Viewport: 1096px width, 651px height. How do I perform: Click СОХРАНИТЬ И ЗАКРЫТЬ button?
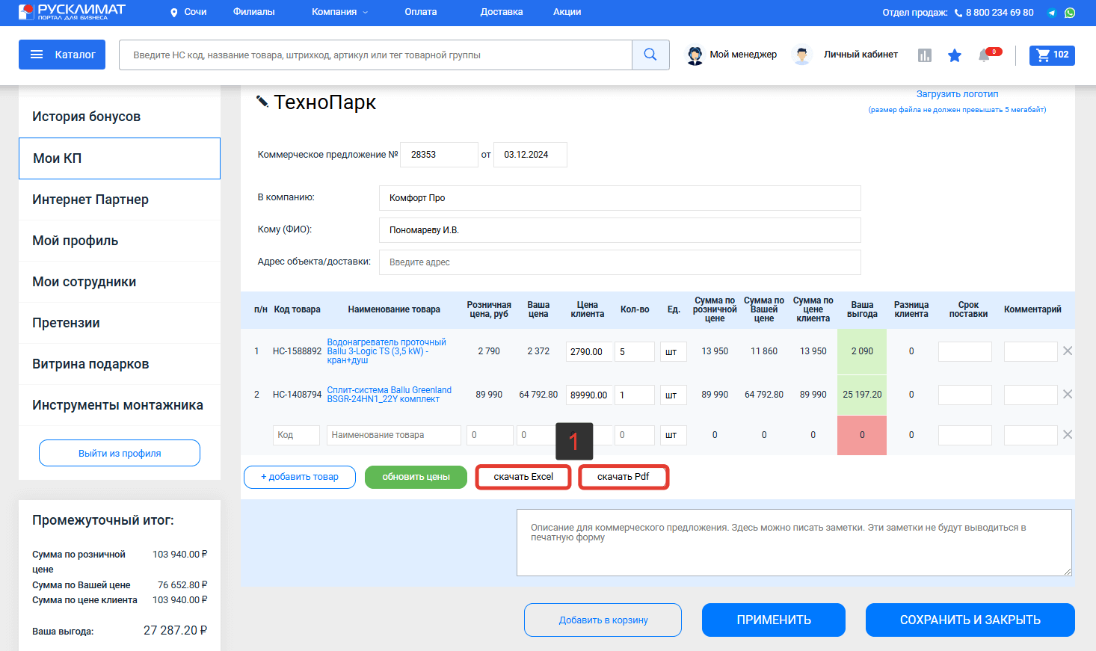pos(970,620)
